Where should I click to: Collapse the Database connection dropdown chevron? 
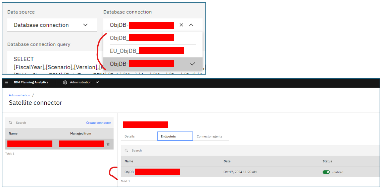(191, 25)
